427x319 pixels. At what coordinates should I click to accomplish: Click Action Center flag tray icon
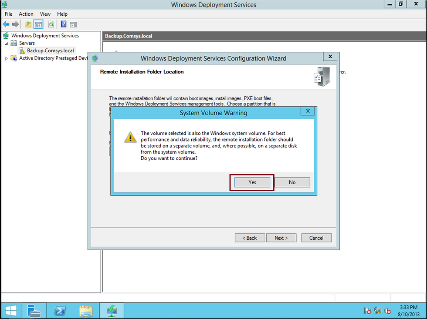[367, 311]
